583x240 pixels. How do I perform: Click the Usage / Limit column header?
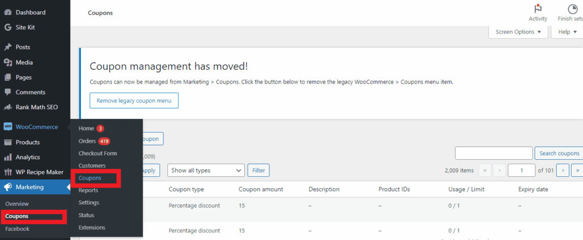[x=467, y=189]
